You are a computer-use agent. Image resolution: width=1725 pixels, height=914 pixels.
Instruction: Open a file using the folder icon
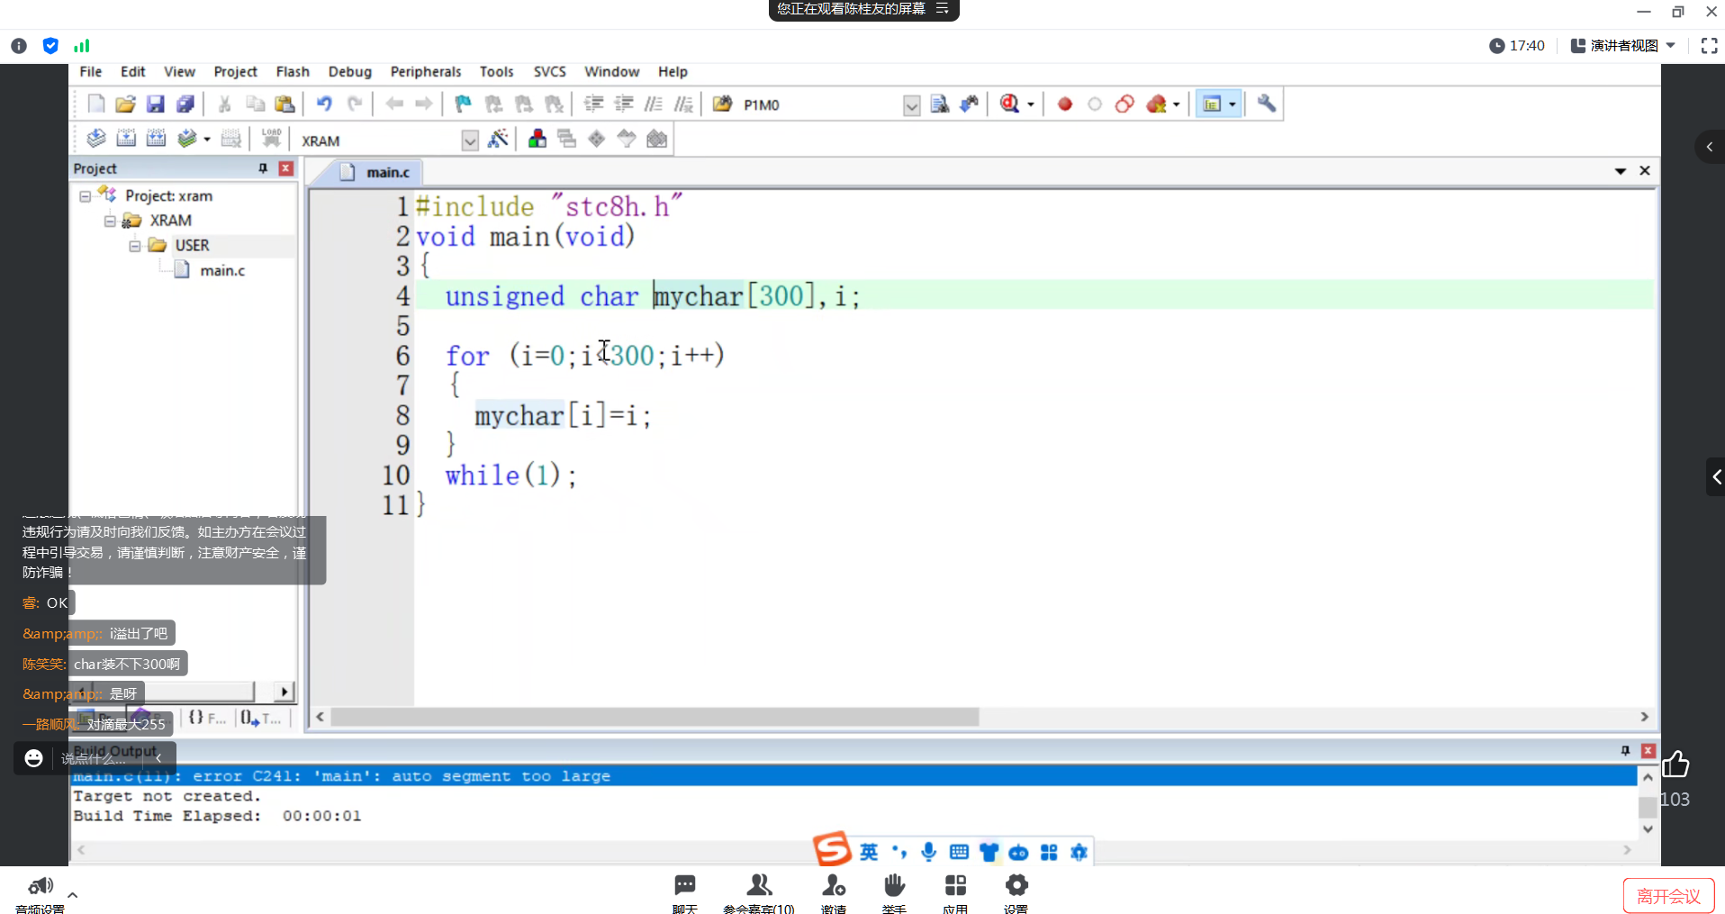(125, 104)
